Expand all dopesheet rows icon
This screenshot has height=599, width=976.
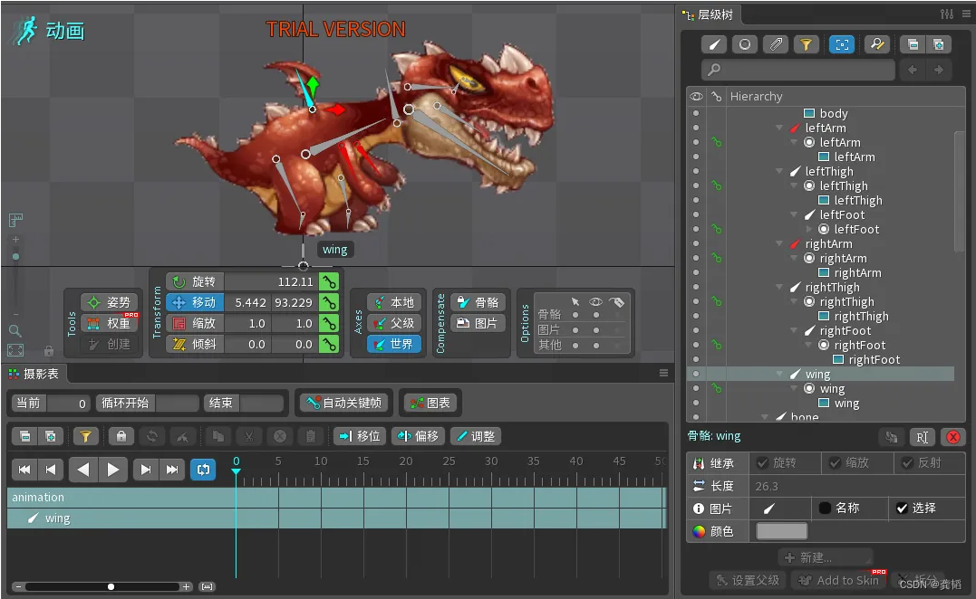click(51, 436)
